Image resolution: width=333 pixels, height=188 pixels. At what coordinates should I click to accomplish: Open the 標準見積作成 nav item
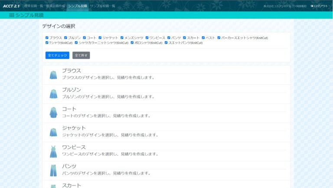point(55,6)
